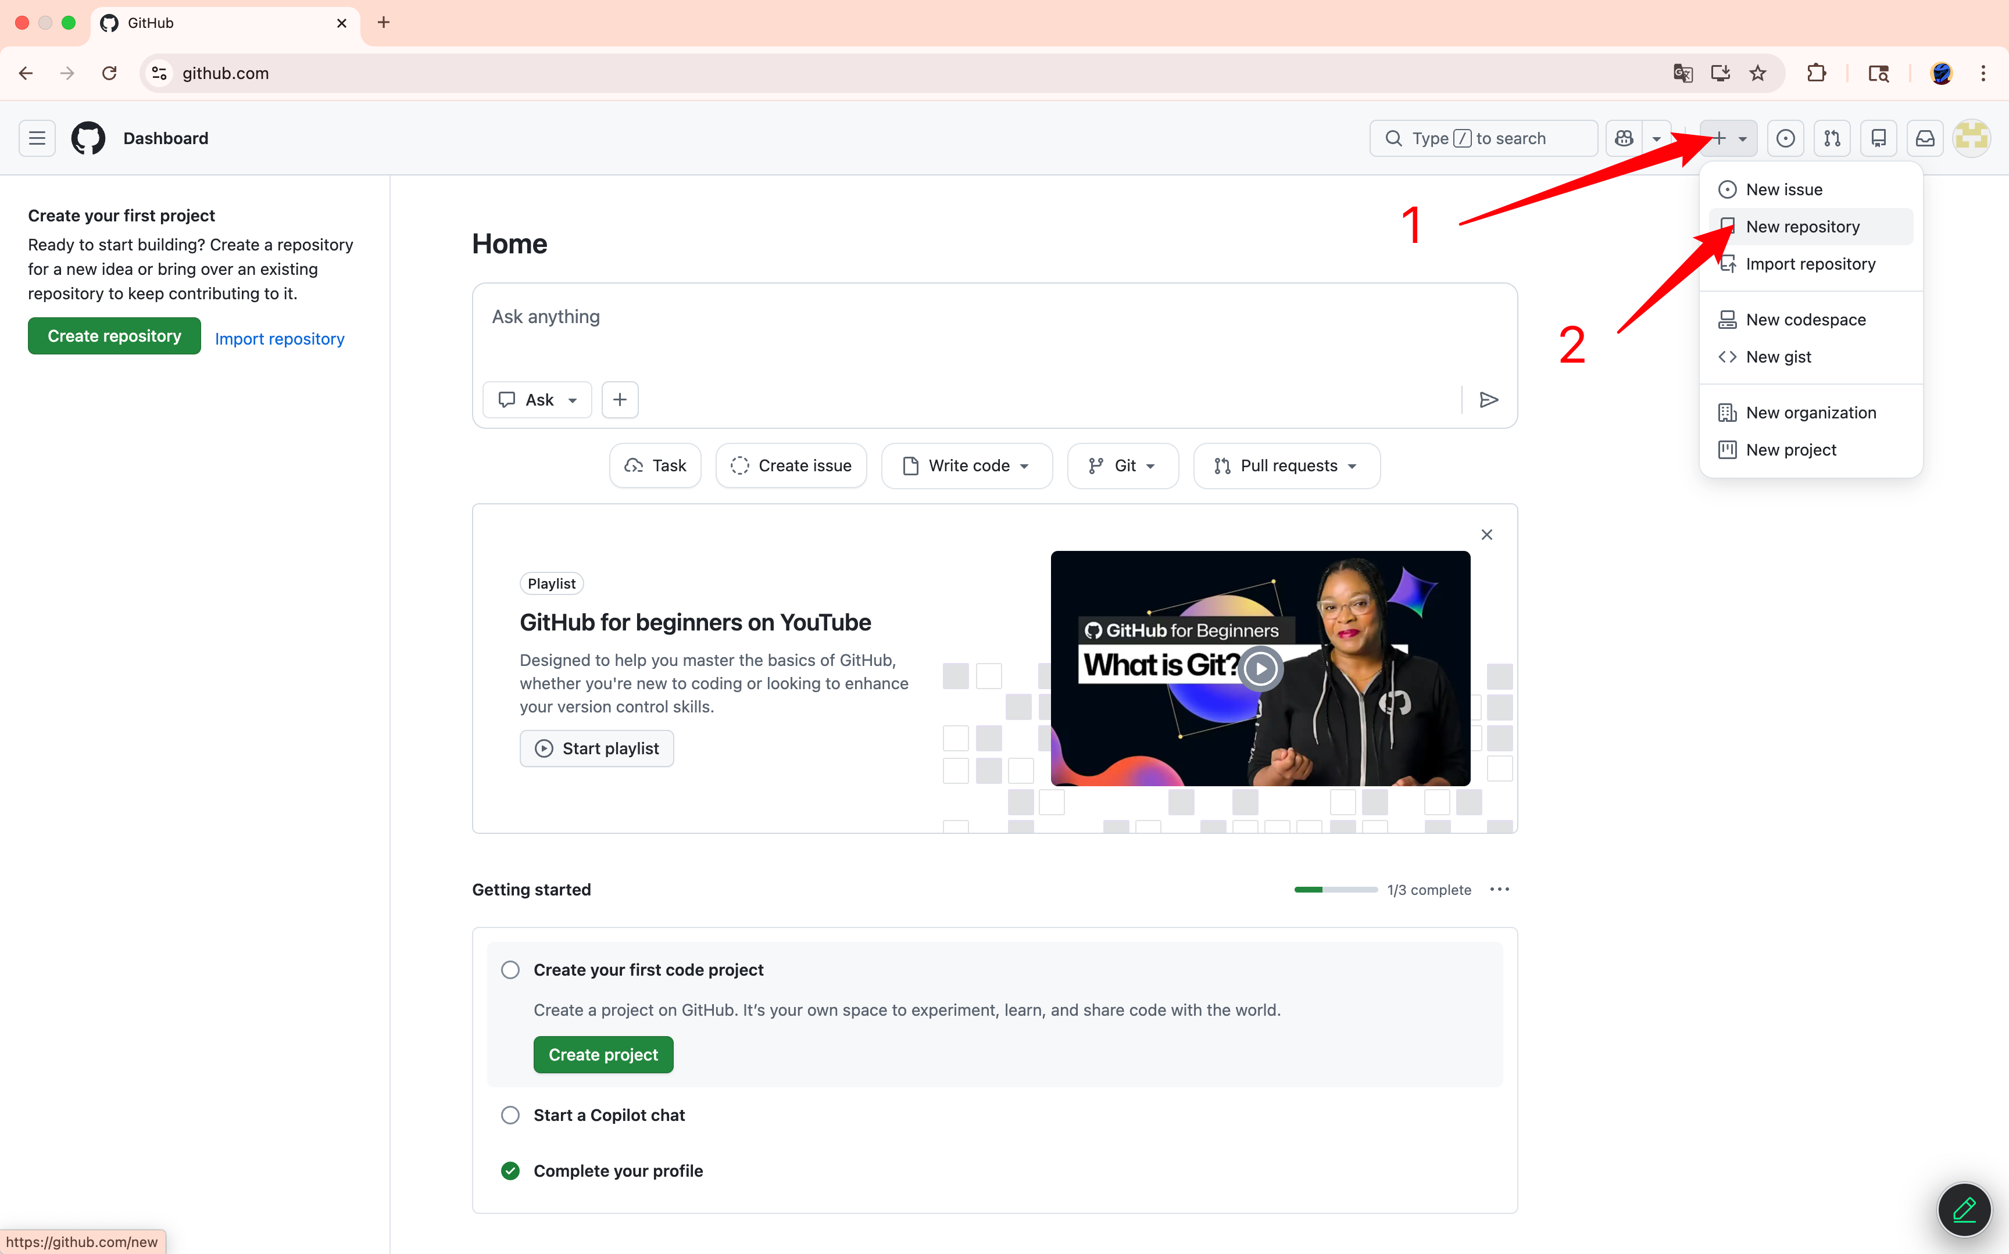Click the green Create project button
The image size is (2009, 1254).
point(603,1054)
